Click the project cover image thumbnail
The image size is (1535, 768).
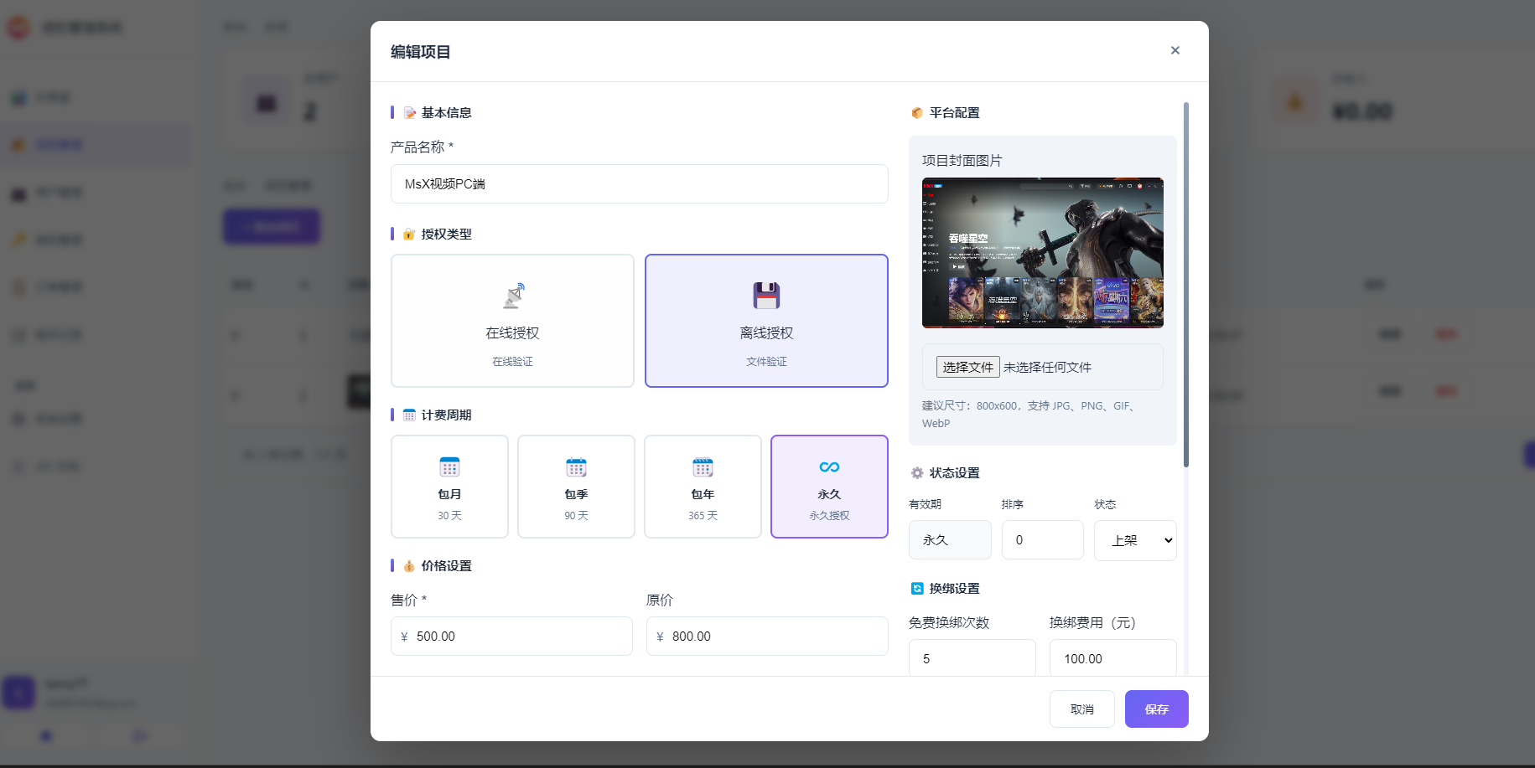click(1041, 253)
